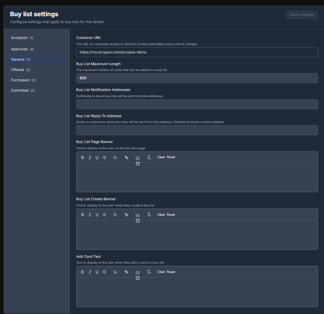The width and height of the screenshot is (324, 314).
Task: Click the Buy List Reply-To Address field
Action: coord(197,130)
